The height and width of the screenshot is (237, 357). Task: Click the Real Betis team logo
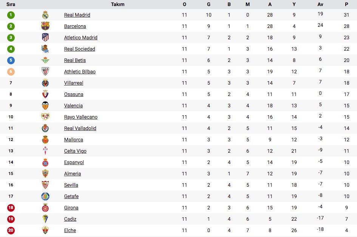point(45,60)
